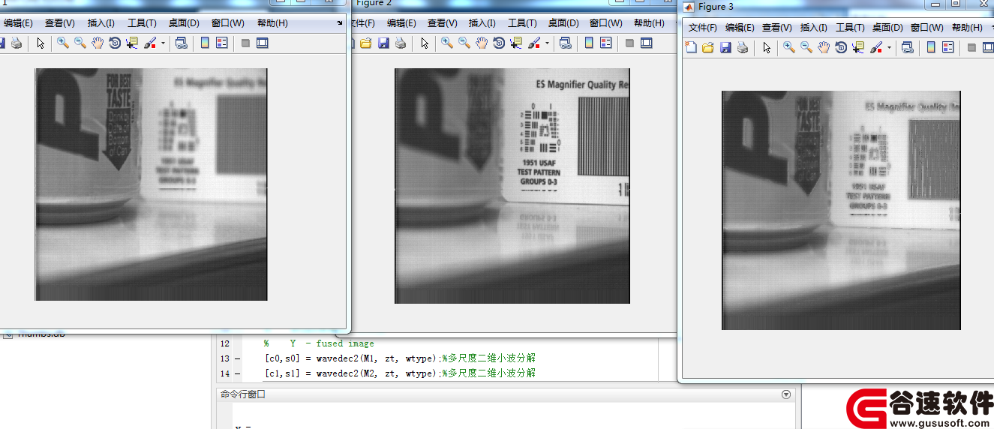Image resolution: width=994 pixels, height=429 pixels.
Task: Select the 3D rotate tool in Figure 3
Action: (x=841, y=47)
